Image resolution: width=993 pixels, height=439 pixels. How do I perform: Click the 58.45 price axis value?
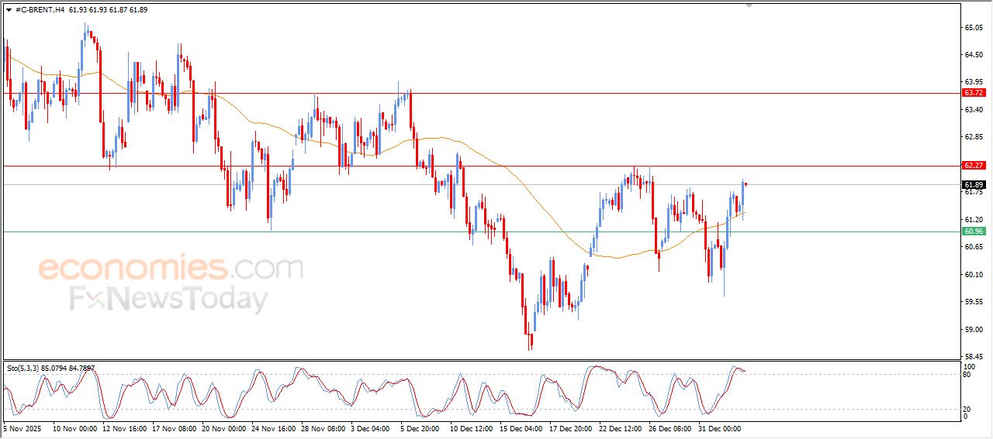click(x=974, y=357)
